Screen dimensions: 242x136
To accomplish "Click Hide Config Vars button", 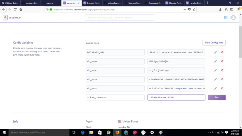I will 214,43.
